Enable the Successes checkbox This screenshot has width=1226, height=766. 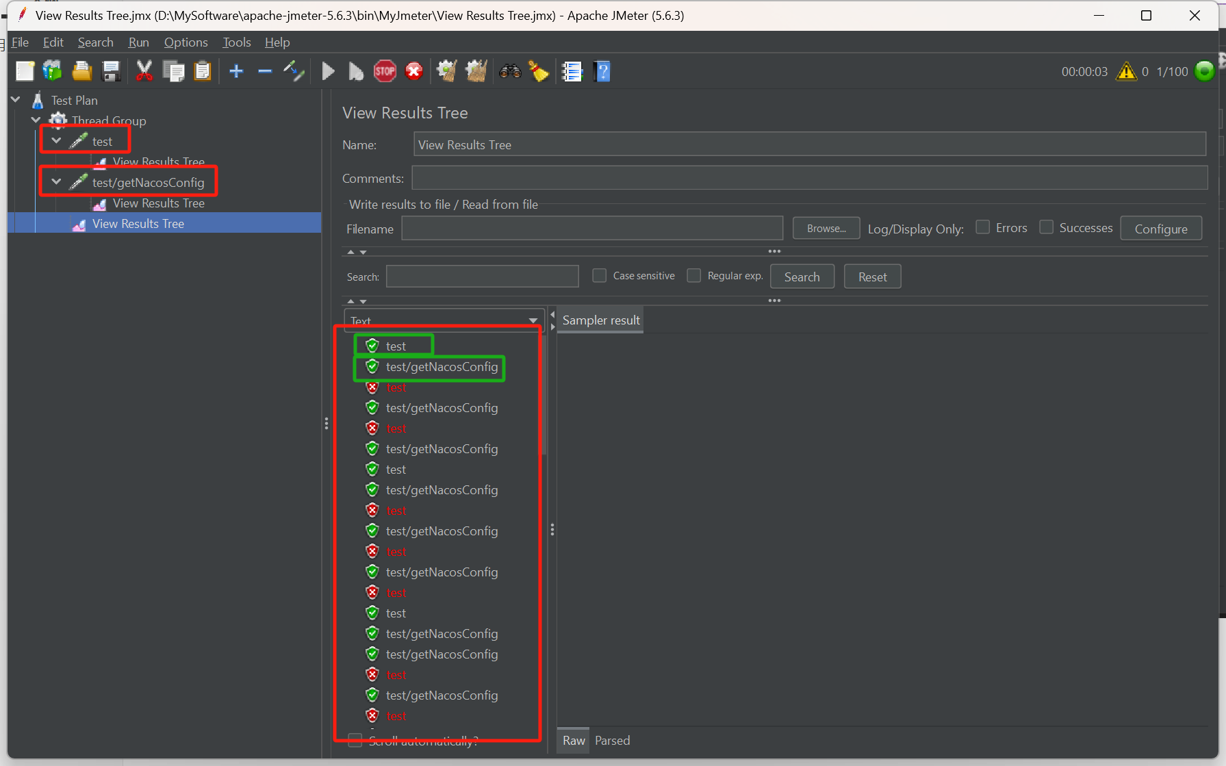click(1047, 227)
